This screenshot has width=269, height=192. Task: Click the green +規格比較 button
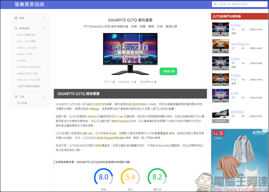[168, 71]
